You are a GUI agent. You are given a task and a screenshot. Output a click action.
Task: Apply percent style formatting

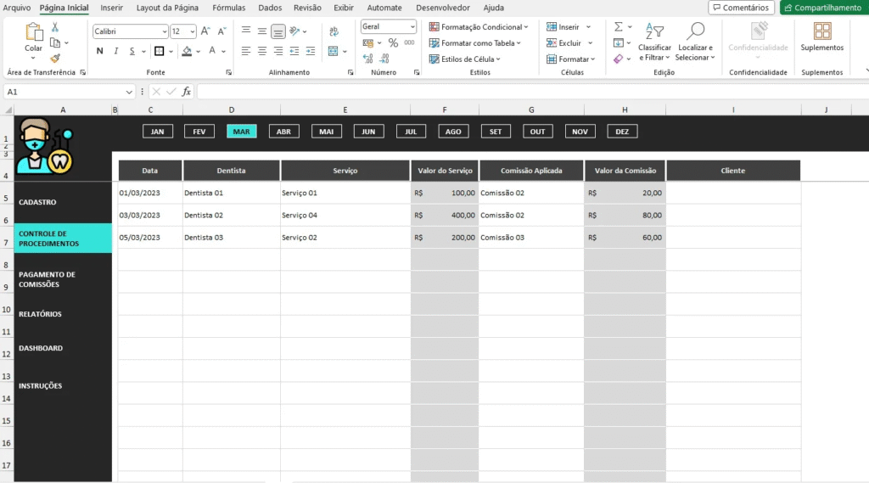pos(393,43)
